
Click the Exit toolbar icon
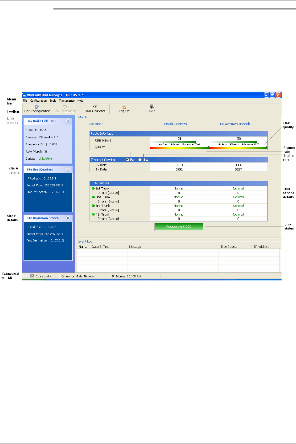pyautogui.click(x=152, y=107)
